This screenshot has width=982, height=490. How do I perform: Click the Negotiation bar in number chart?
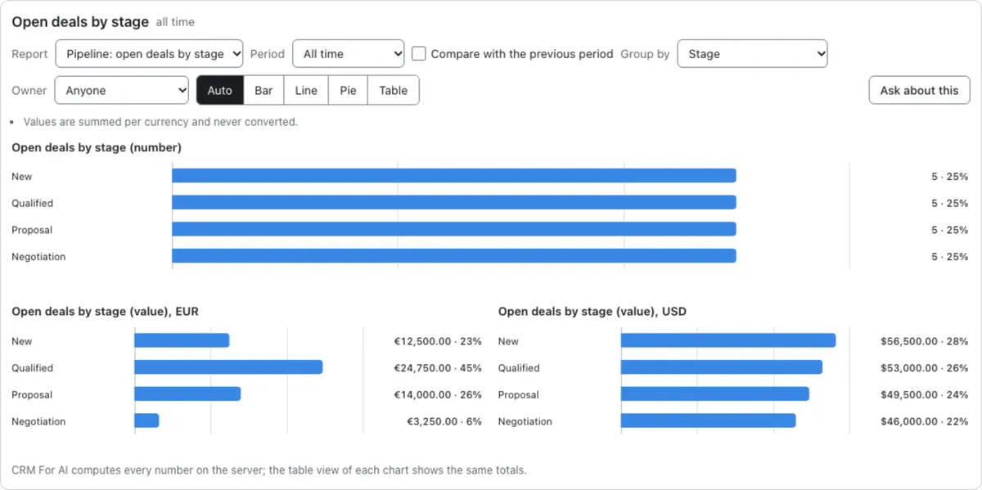[454, 256]
